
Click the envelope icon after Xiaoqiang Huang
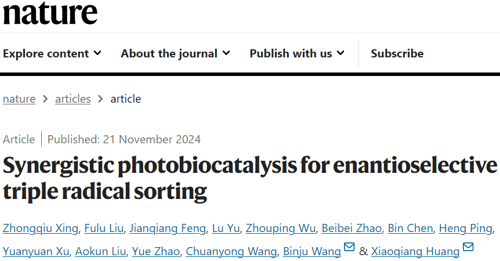pyautogui.click(x=468, y=246)
